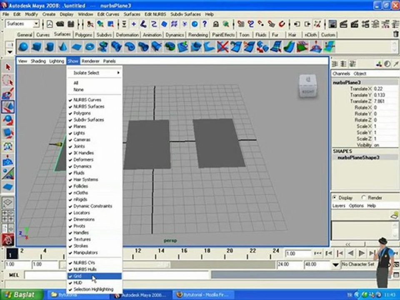Toggle Grid visibility in Show menu
400x300 pixels.
point(95,276)
